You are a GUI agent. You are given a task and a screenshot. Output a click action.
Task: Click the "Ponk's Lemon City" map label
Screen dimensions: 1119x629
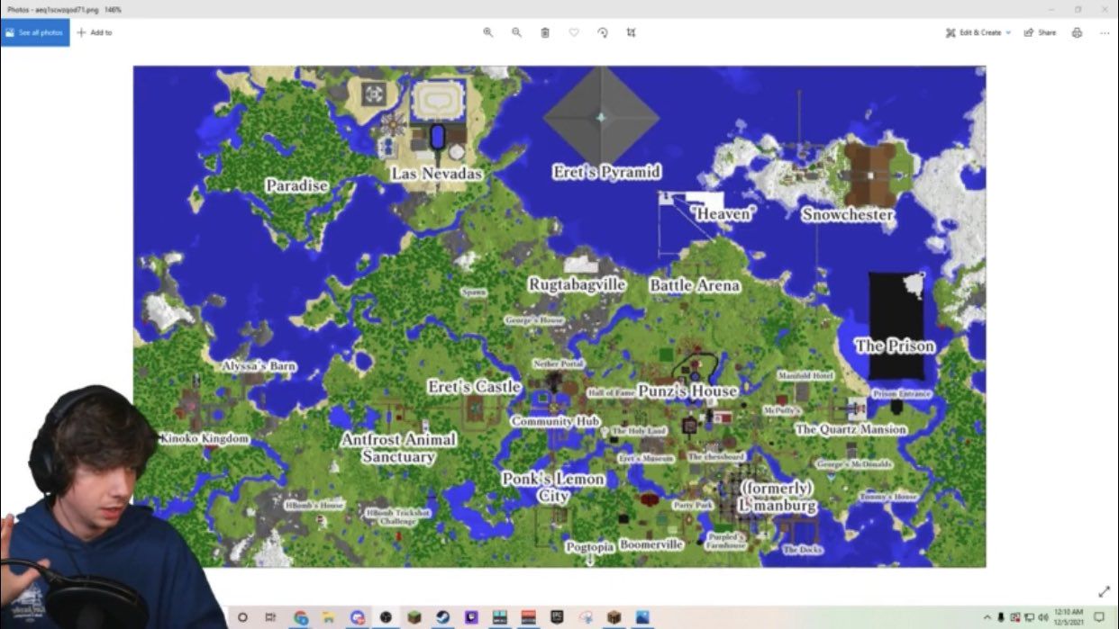click(x=553, y=488)
